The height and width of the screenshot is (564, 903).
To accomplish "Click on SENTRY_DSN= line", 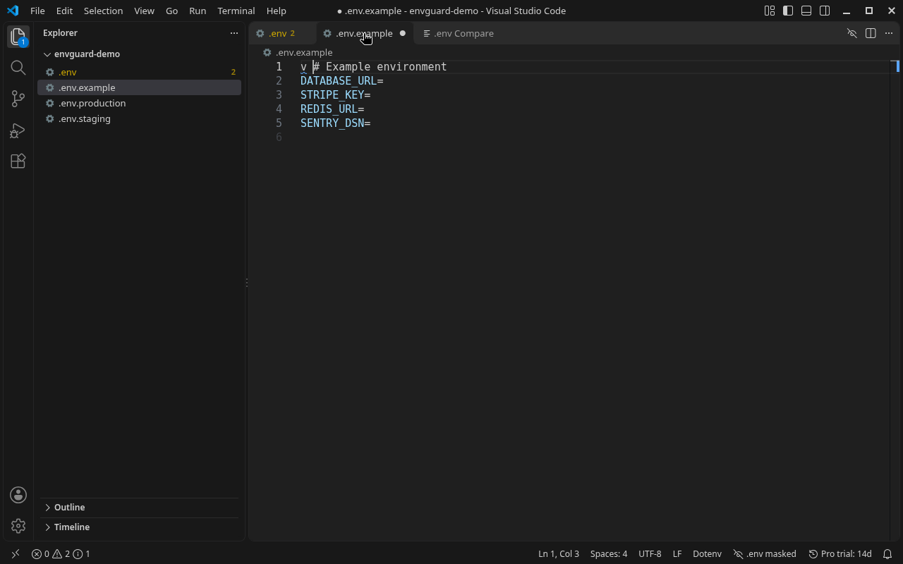I will click(x=335, y=123).
